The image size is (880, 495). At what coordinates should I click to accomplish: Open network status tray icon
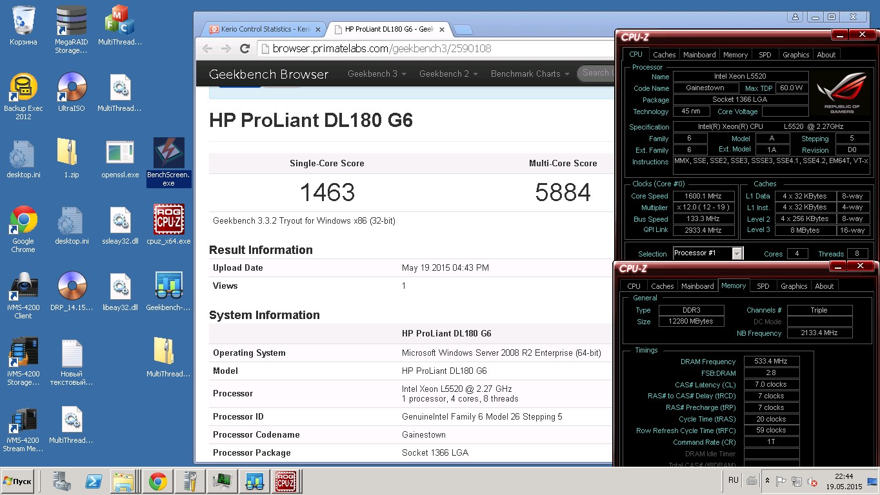point(797,481)
